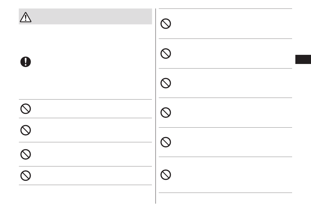311x219 pixels.
Task: Select the third prohibition icon in left column
Action: 25,154
